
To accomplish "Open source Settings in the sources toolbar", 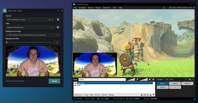I will click(111, 95).
